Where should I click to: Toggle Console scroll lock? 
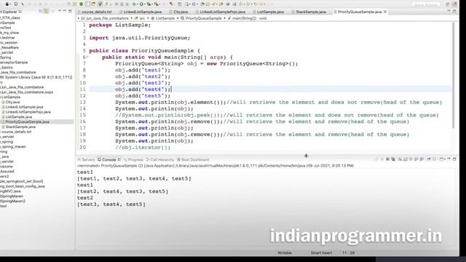click(x=406, y=159)
